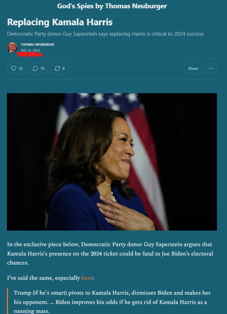This screenshot has height=314, width=227.
Task: Click the comment count number 15
Action: [43, 69]
